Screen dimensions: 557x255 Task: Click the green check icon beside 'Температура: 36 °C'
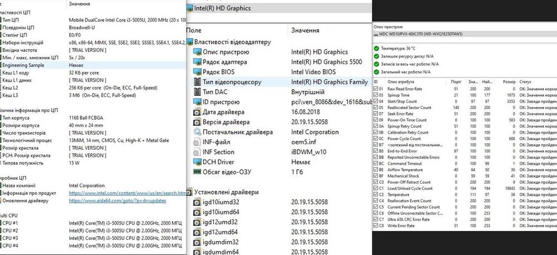[376, 48]
